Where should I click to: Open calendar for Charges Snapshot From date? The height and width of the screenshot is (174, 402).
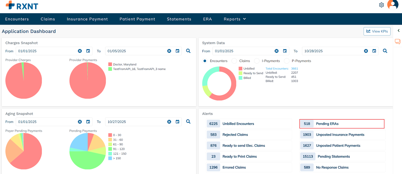(x=88, y=51)
